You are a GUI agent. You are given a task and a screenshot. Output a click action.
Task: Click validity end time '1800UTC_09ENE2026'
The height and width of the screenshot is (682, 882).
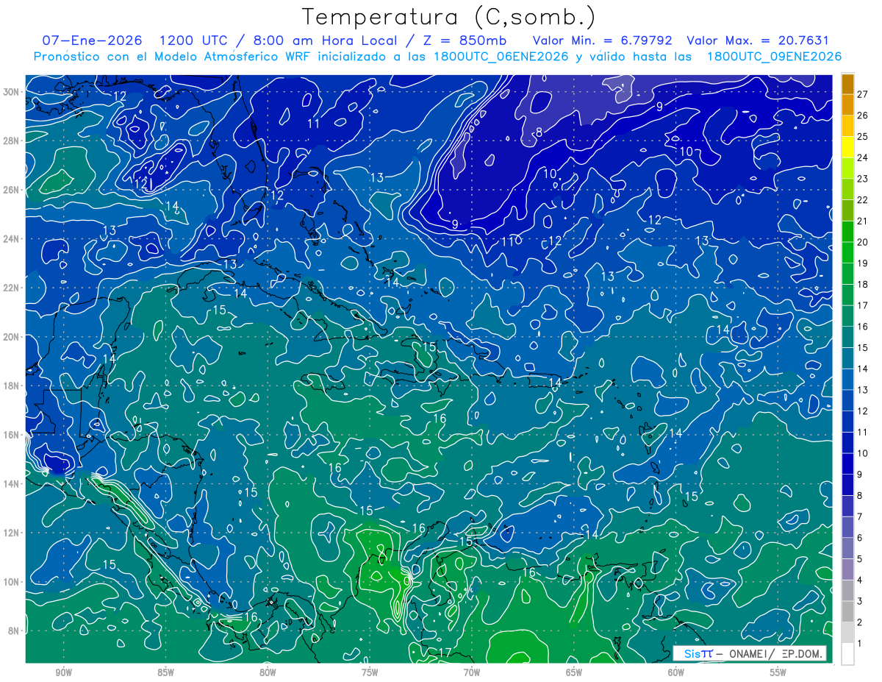point(774,57)
